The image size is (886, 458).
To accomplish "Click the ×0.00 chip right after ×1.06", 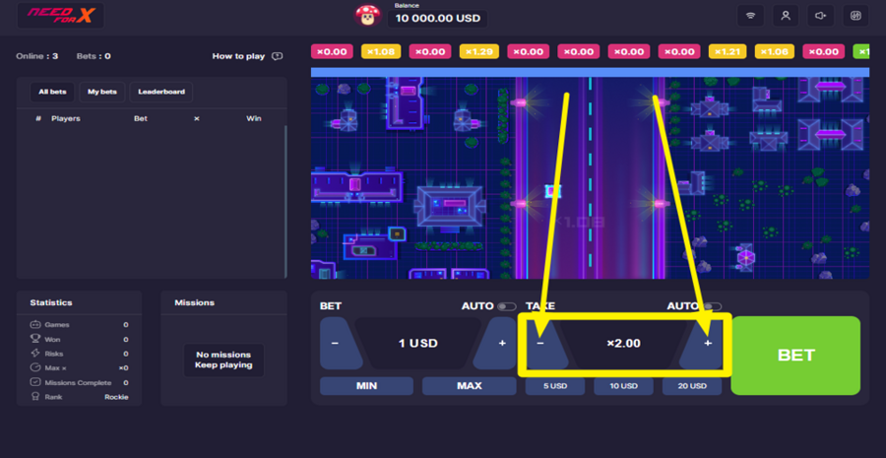I will coord(824,51).
